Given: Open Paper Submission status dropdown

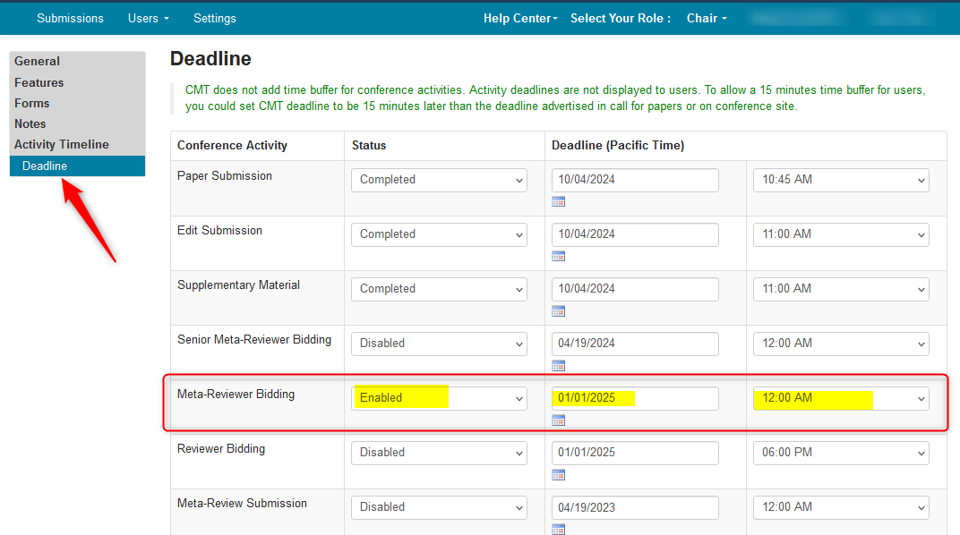Looking at the screenshot, I should tap(439, 180).
